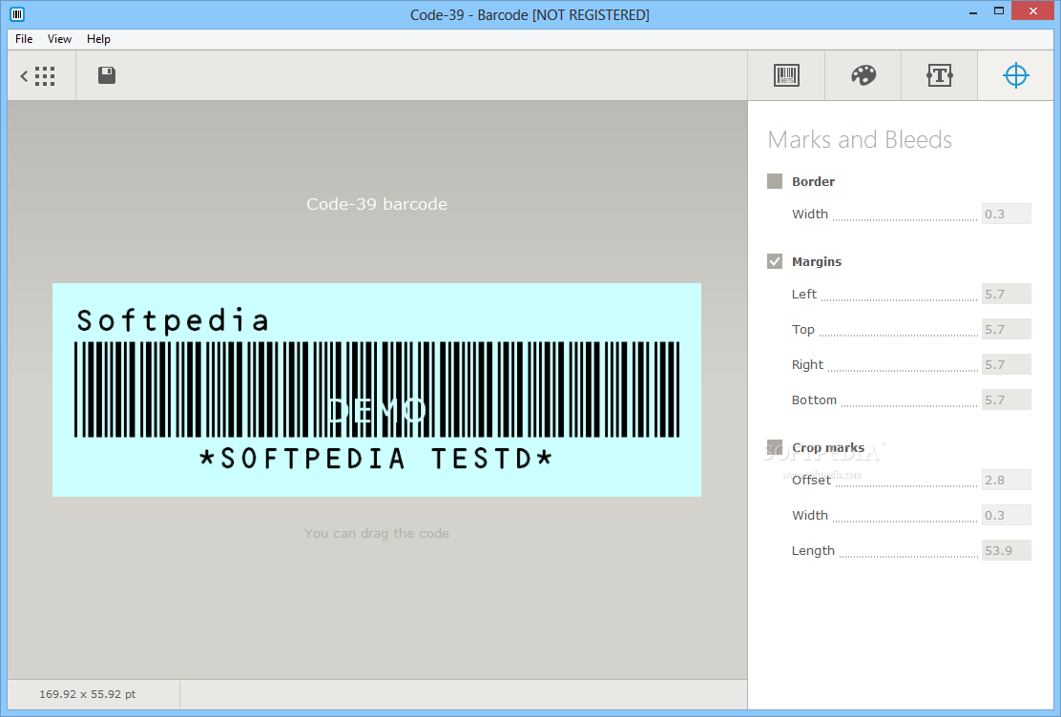The height and width of the screenshot is (717, 1061).
Task: Open the Help menu
Action: [98, 38]
